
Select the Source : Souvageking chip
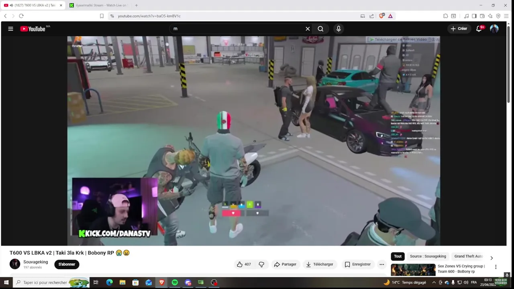click(x=428, y=256)
